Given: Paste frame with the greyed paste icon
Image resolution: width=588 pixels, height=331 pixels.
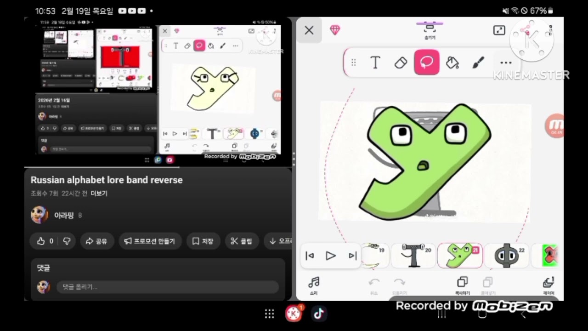Looking at the screenshot, I should [x=487, y=285].
